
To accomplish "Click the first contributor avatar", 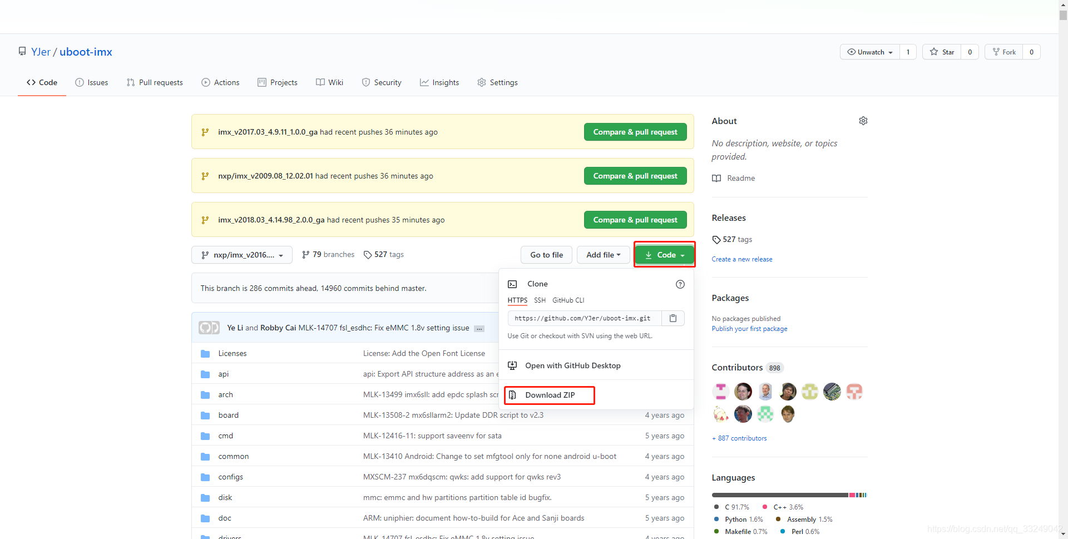I will pos(721,392).
